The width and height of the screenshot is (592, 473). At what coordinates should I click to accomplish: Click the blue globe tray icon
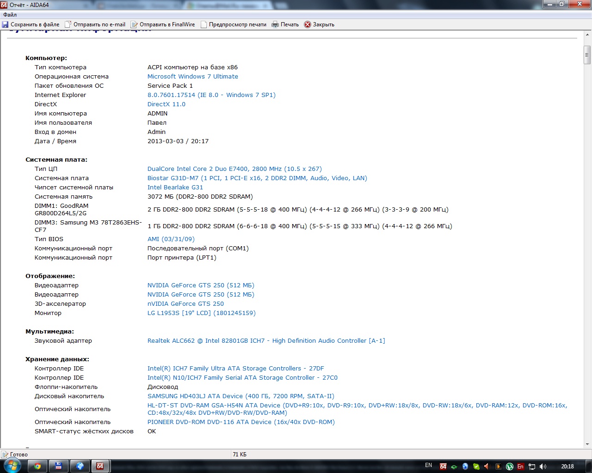pos(465,467)
